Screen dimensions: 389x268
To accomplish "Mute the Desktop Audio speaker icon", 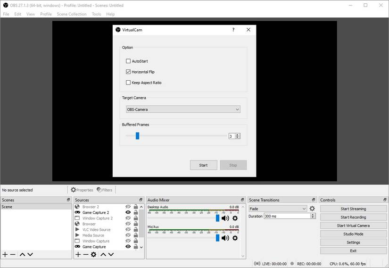I will 225,218.
